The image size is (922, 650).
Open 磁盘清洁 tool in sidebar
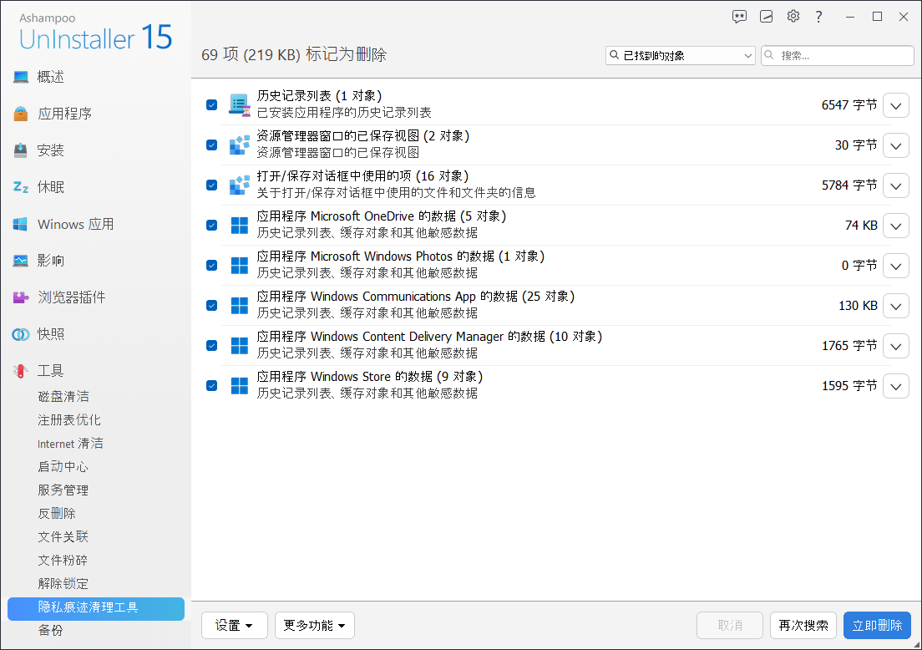pos(63,397)
